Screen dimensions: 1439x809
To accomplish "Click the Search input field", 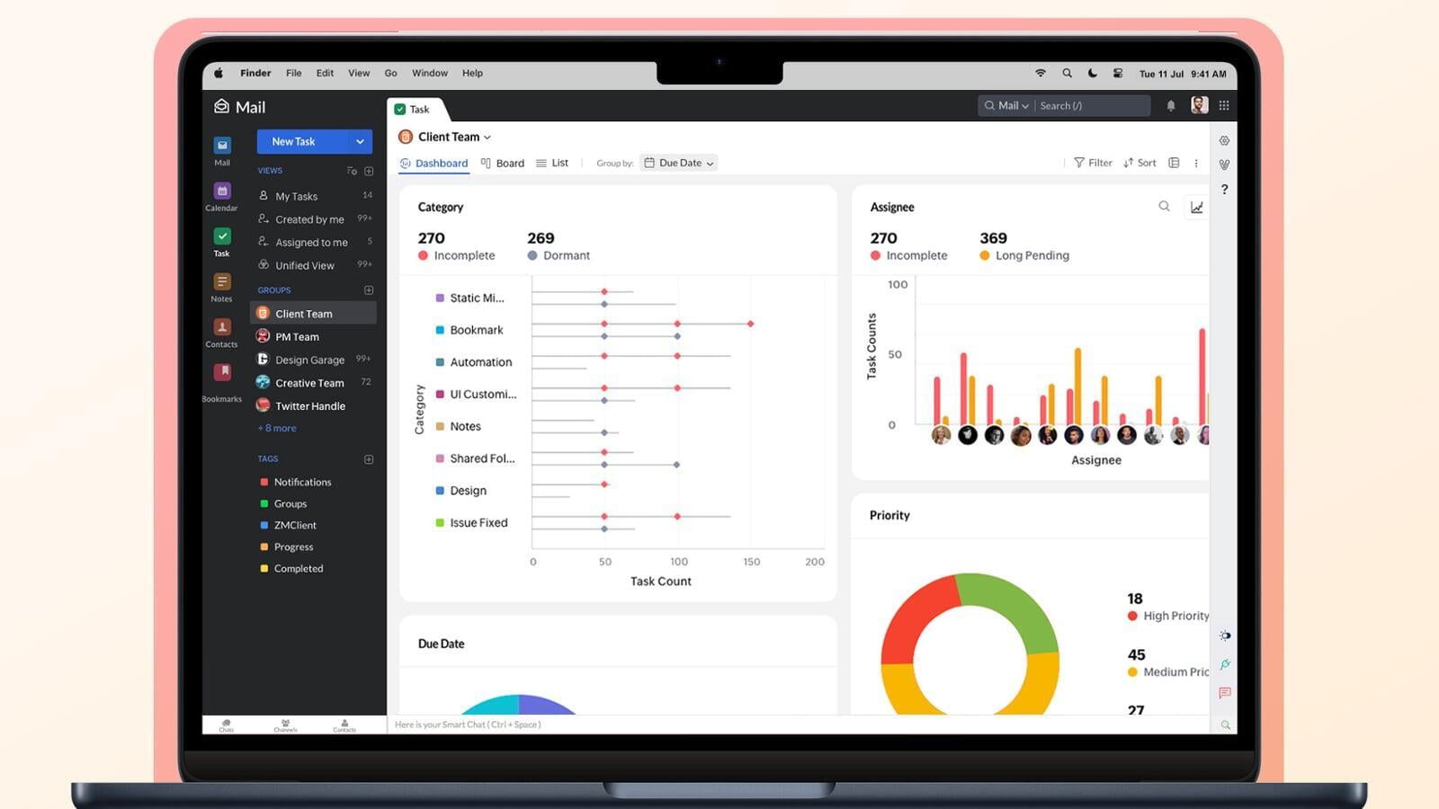I will click(1090, 106).
